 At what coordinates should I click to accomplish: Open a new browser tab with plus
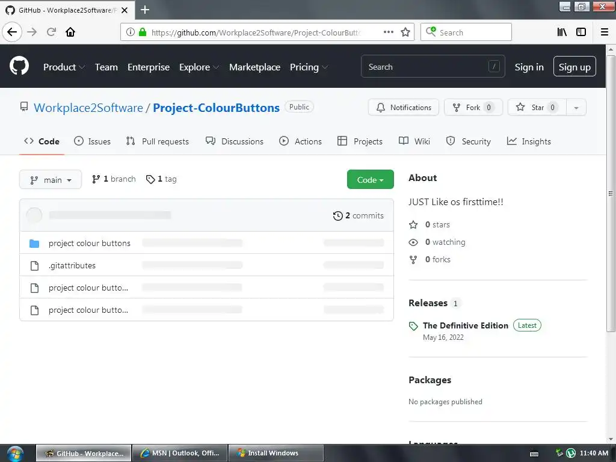click(144, 10)
